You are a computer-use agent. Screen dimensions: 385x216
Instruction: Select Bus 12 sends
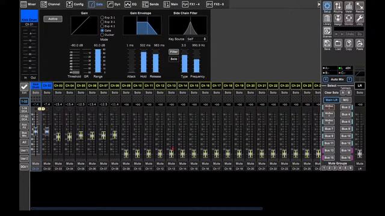click(346, 143)
